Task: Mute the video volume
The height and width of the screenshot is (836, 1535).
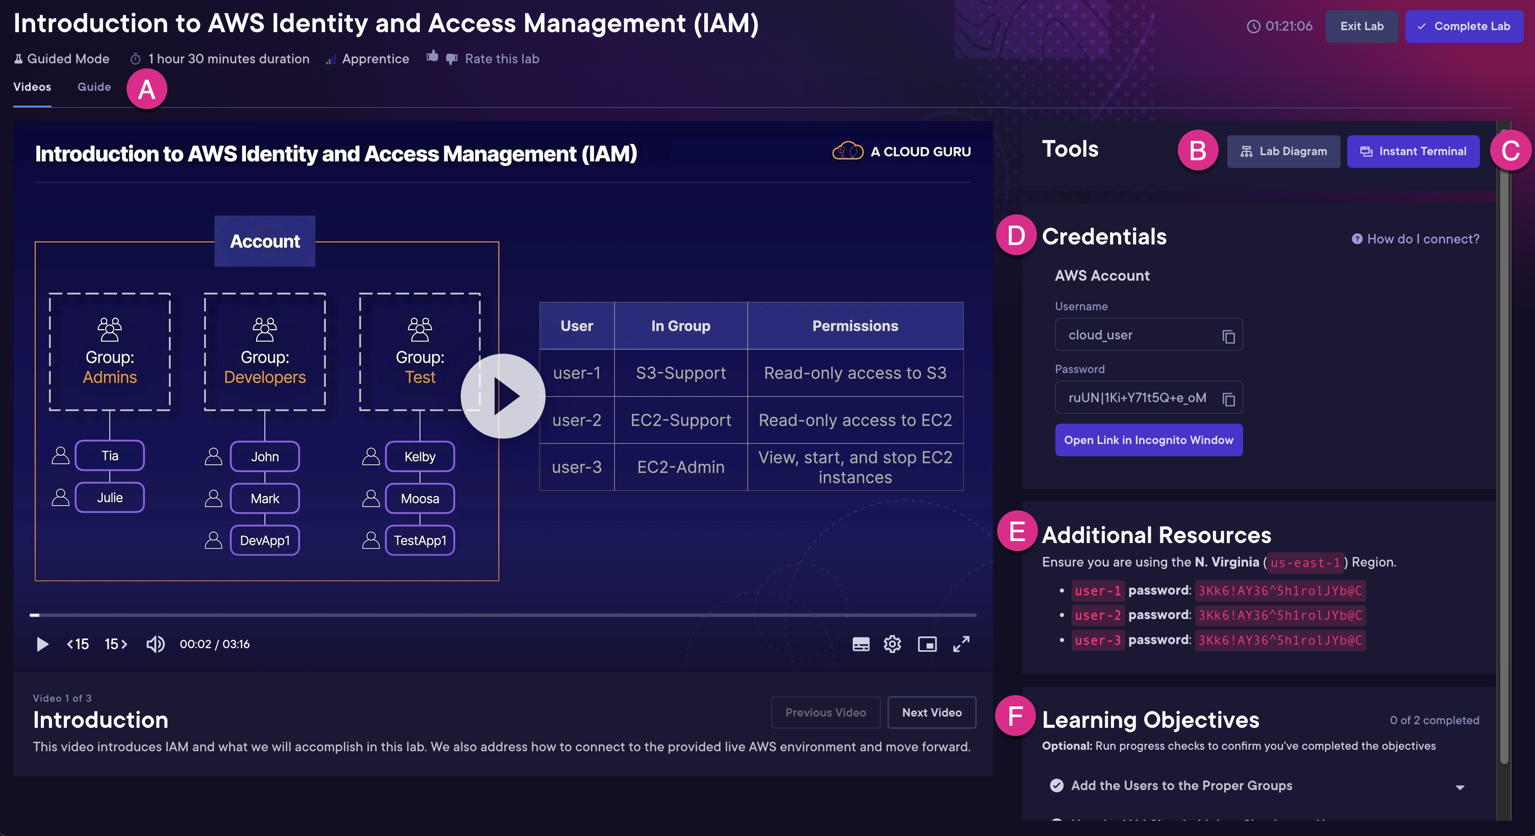Action: [155, 644]
